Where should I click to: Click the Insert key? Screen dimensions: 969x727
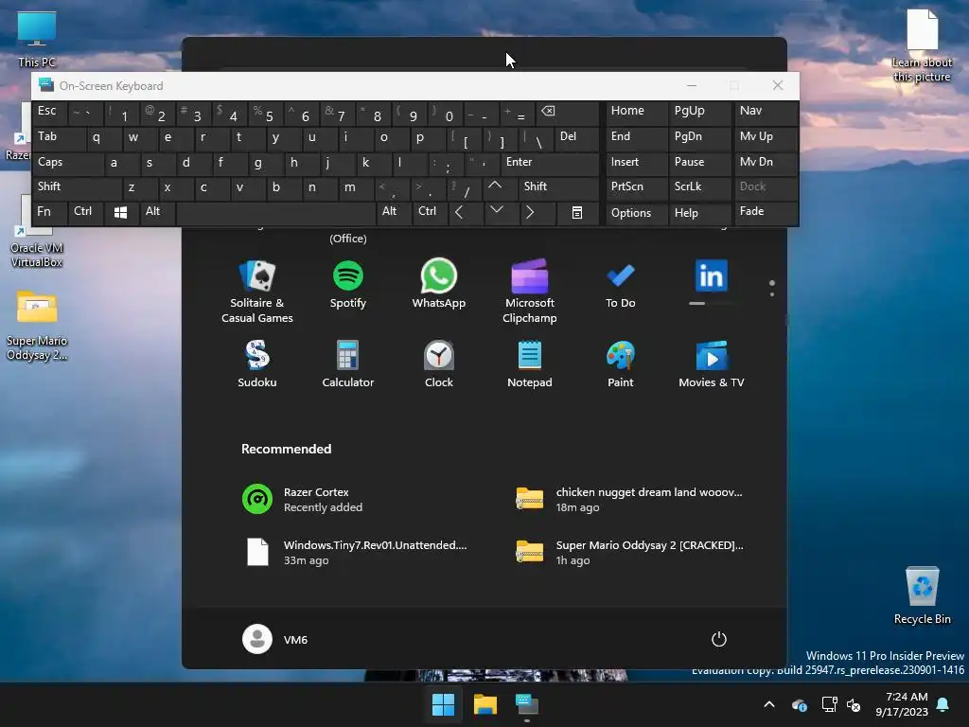(x=636, y=163)
